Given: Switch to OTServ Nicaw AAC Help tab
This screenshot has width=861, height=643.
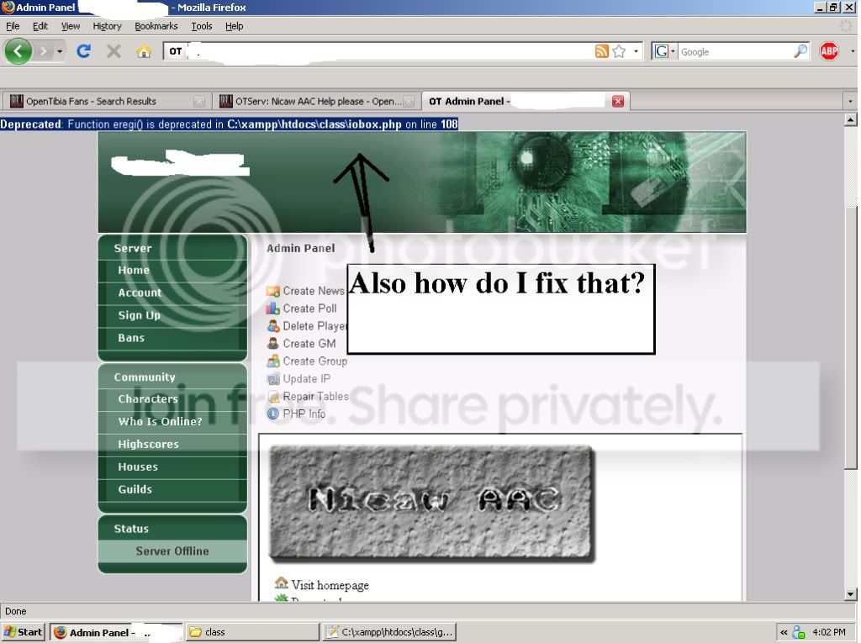Looking at the screenshot, I should [316, 101].
